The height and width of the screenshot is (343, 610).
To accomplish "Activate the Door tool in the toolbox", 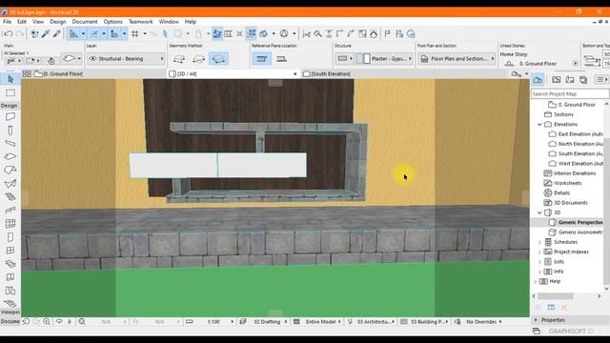I will [x=10, y=237].
